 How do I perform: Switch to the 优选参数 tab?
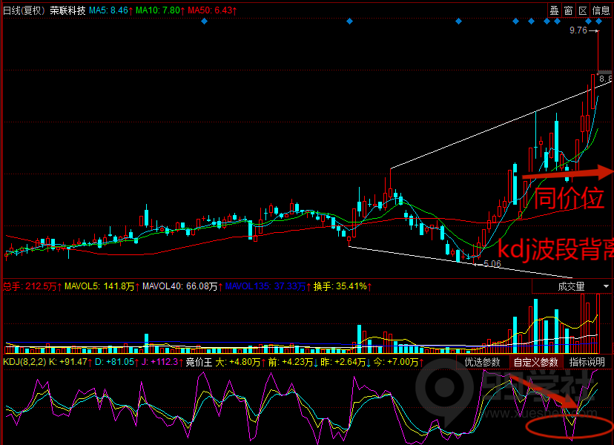pyautogui.click(x=482, y=362)
